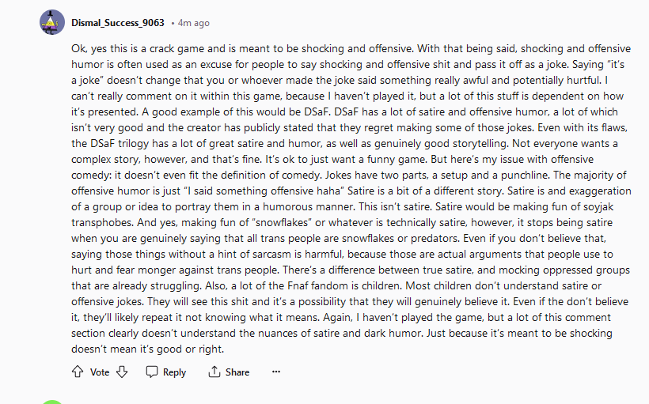The width and height of the screenshot is (649, 404).
Task: Open the three-dot more options menu
Action: (276, 372)
